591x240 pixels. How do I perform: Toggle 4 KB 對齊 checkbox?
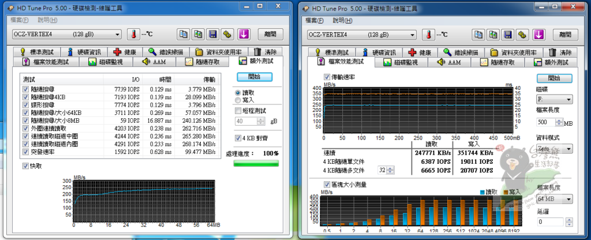238,138
